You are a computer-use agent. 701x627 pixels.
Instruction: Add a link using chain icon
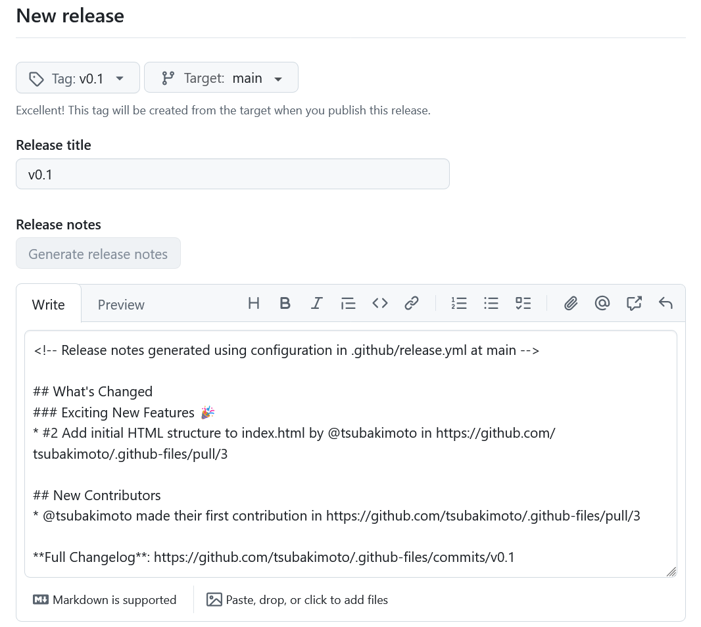point(411,304)
